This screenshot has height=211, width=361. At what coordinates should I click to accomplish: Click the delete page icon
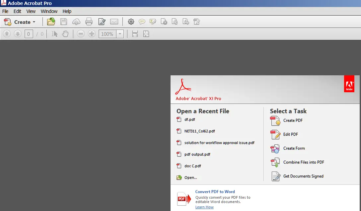tap(164, 22)
